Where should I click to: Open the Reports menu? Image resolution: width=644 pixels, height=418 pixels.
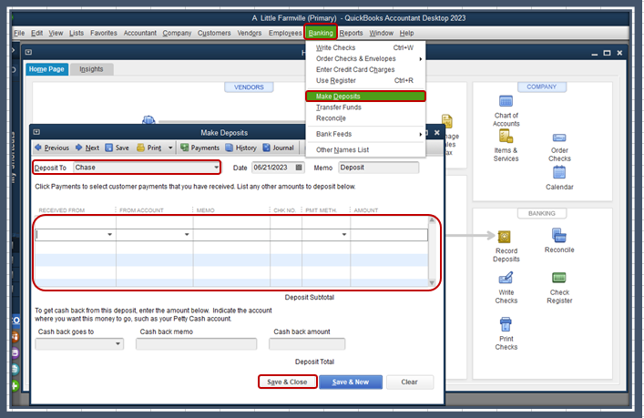352,33
